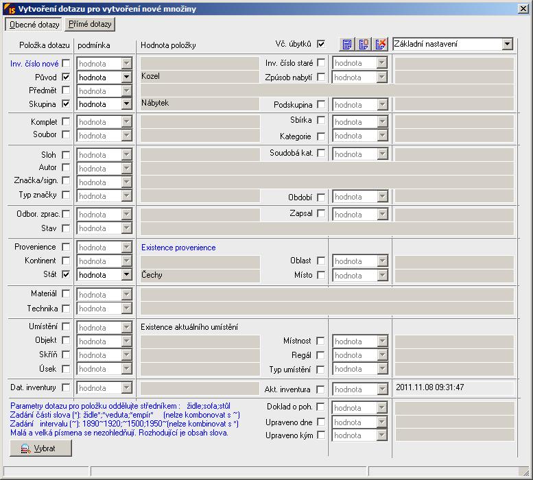Click the Předmět value field
This screenshot has width=533, height=480.
tap(327, 91)
